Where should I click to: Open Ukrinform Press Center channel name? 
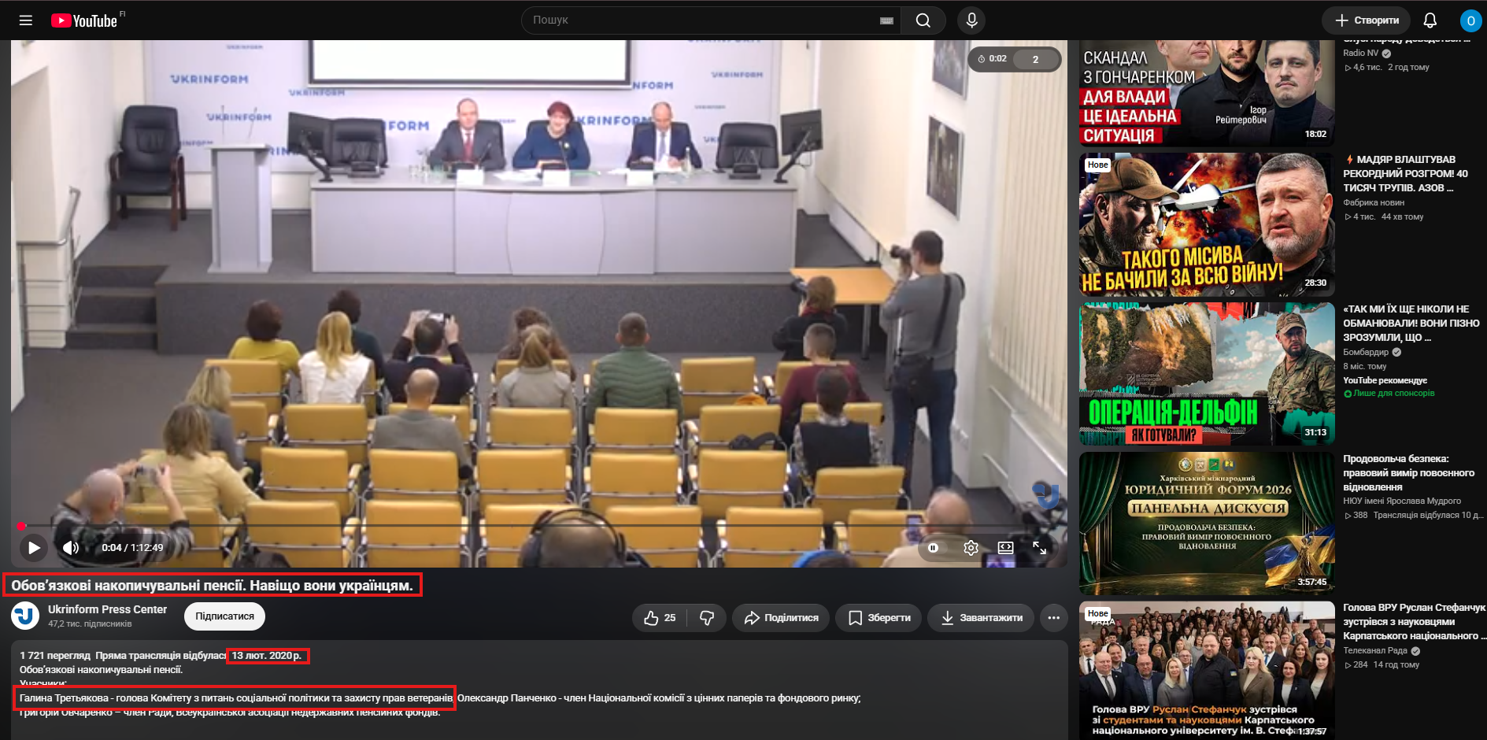[x=107, y=609]
